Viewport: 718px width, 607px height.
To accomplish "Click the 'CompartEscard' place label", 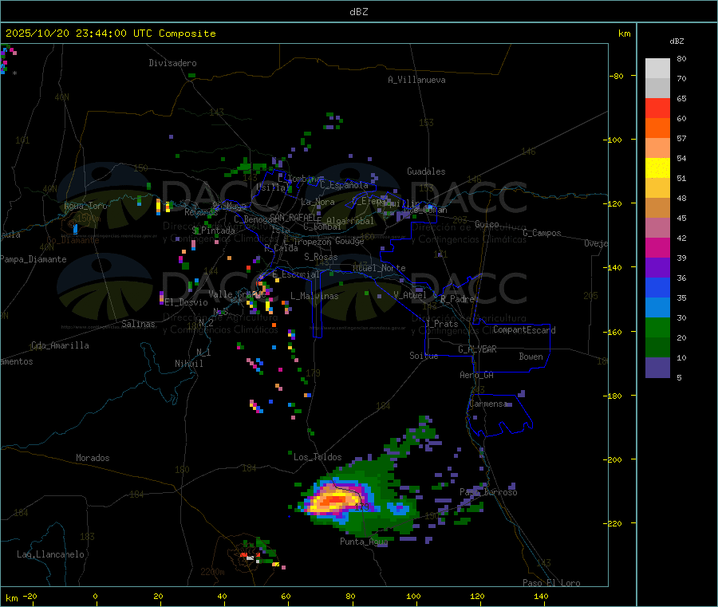I will click(x=524, y=330).
